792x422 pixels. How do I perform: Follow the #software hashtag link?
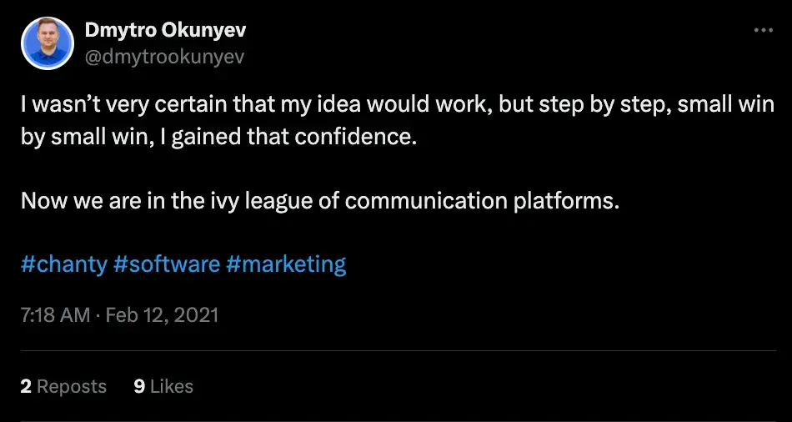point(167,264)
